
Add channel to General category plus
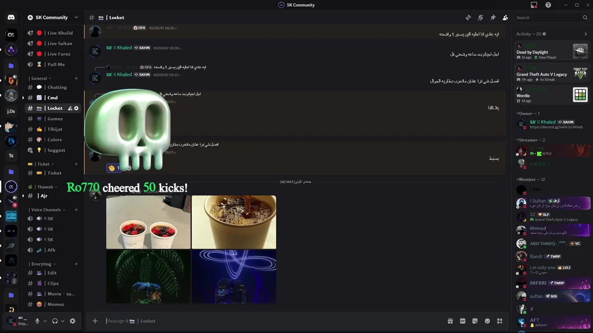click(x=76, y=78)
